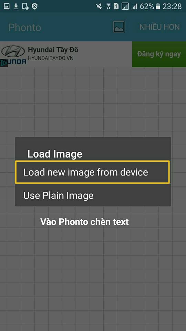
Task: Click the Hyundai logo in the ad
Action: [13, 51]
